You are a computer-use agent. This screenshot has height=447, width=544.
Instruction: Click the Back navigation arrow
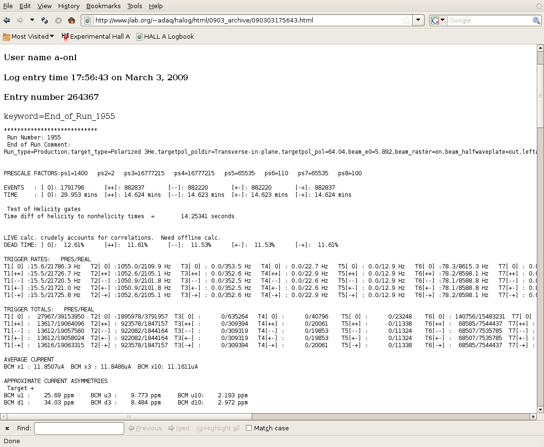pos(7,21)
